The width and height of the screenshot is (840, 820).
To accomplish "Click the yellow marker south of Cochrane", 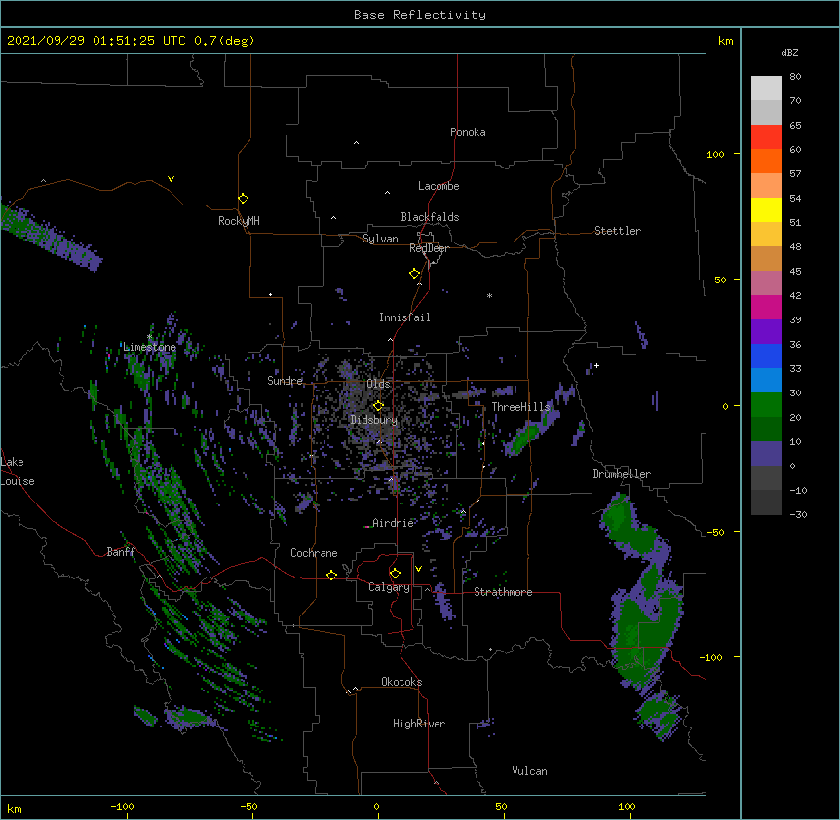I will [x=331, y=575].
